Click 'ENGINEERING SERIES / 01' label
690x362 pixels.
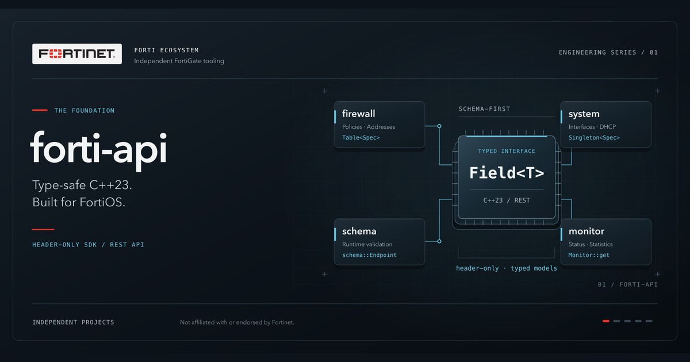point(608,52)
